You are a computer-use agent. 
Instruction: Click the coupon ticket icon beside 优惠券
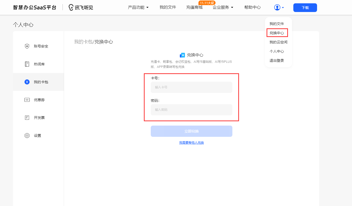[27, 100]
